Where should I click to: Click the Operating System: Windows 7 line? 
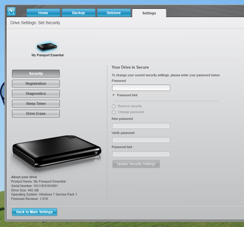tap(44, 194)
